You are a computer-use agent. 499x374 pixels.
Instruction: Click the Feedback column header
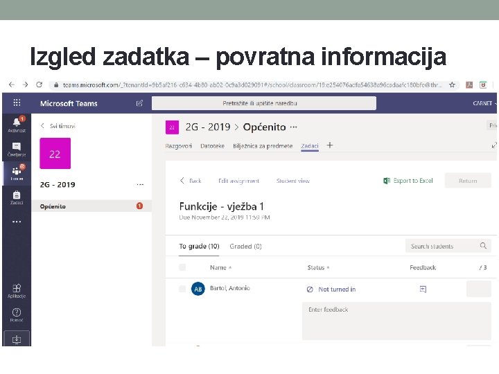(x=423, y=267)
